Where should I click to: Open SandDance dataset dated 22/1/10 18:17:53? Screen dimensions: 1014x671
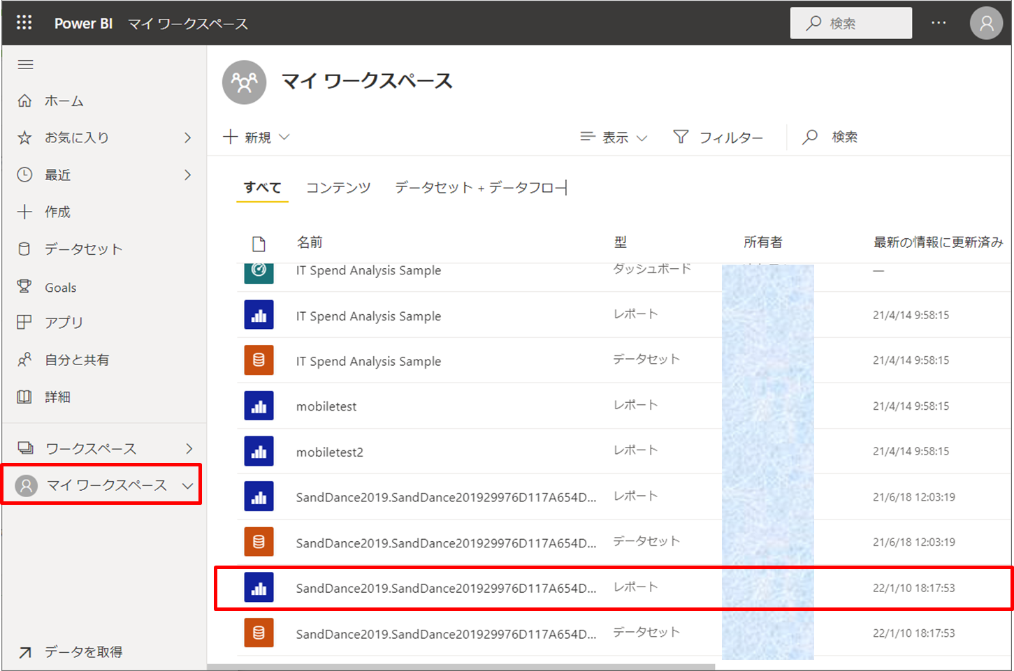point(446,634)
